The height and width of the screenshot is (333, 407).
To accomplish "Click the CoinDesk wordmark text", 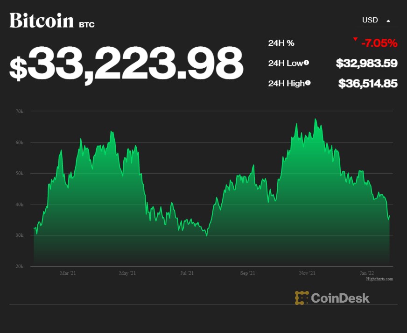I will tap(340, 298).
